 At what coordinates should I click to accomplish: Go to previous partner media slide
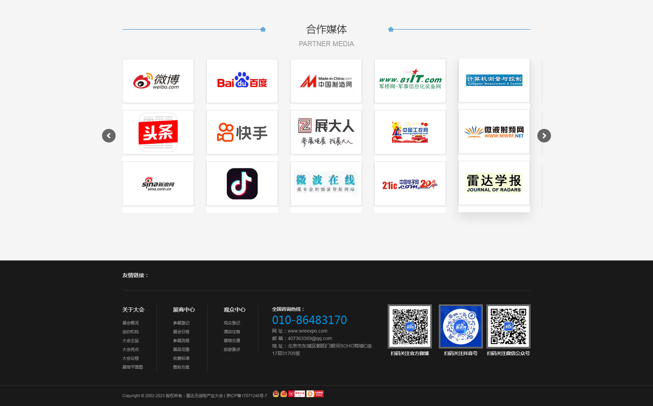coord(109,136)
